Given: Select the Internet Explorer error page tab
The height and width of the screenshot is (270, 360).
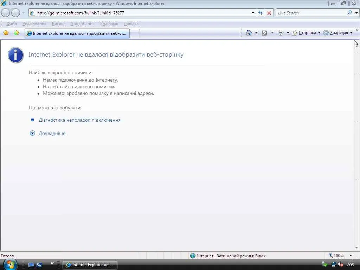Looking at the screenshot, I should (77, 33).
